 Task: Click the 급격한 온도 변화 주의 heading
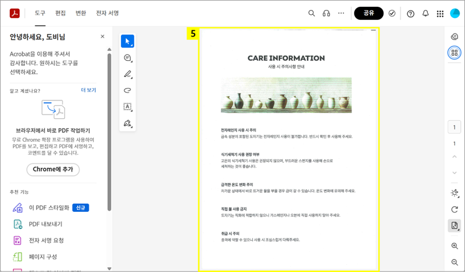(237, 184)
